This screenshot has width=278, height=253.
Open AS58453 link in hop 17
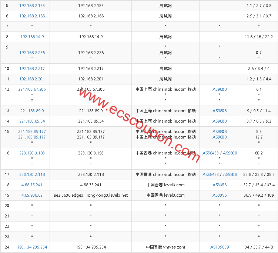pyautogui.click(x=211, y=174)
